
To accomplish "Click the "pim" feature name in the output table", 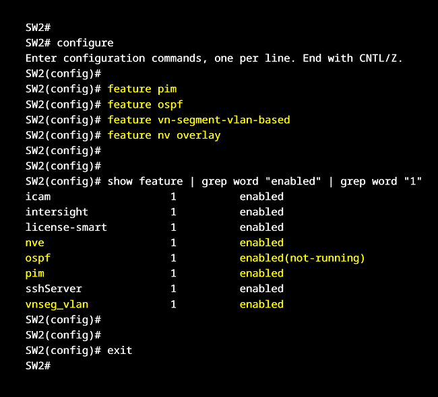I will tap(35, 273).
